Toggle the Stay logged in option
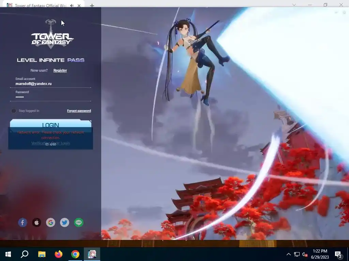 click(14, 110)
